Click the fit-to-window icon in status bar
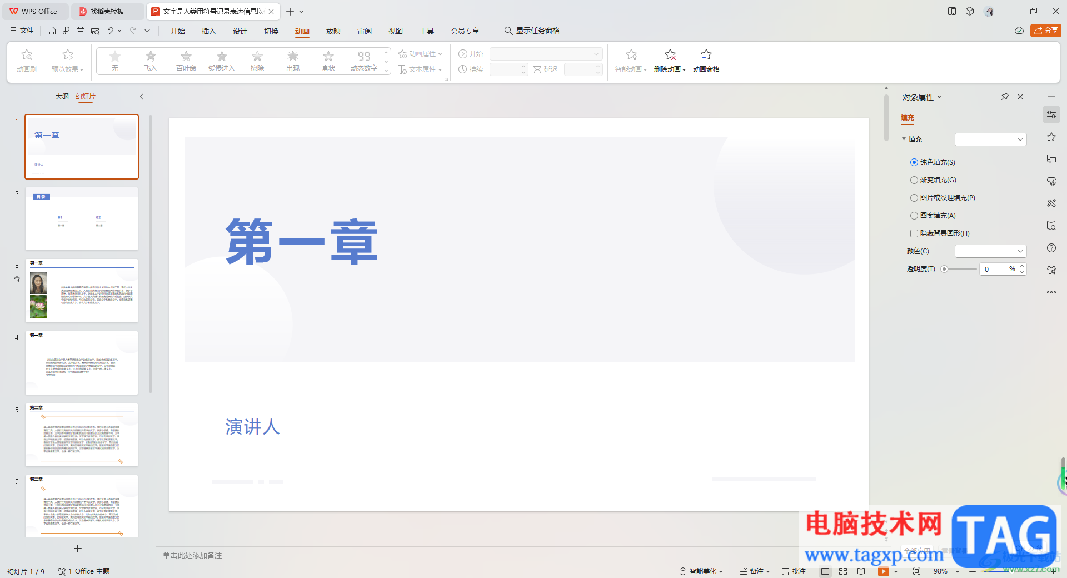 coord(916,571)
